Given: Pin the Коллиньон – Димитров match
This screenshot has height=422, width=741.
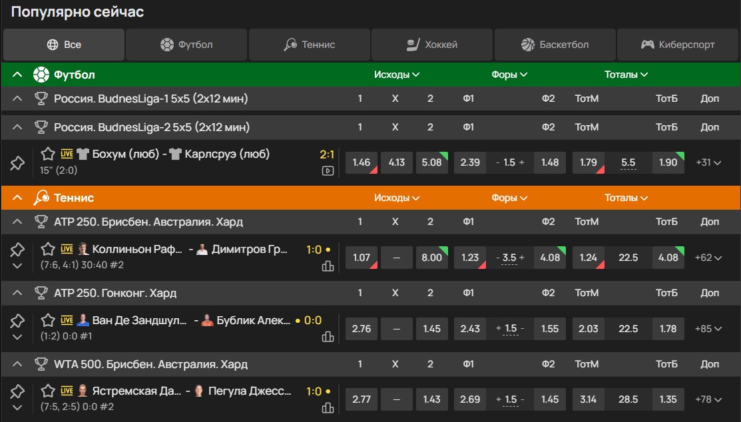Looking at the screenshot, I should coord(17,250).
